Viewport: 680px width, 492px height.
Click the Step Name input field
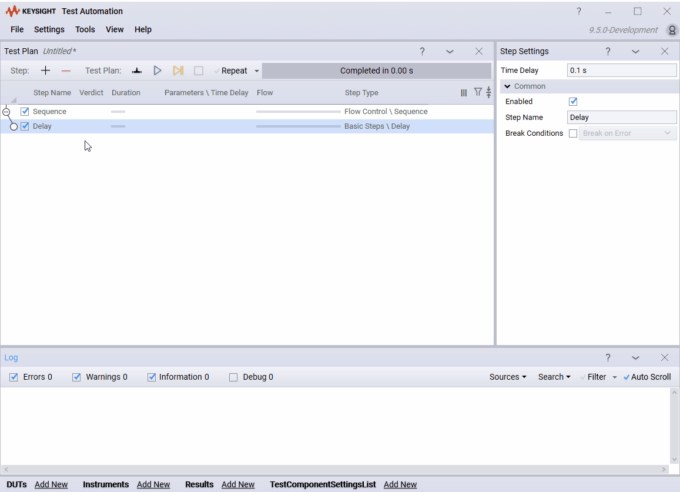(x=622, y=117)
